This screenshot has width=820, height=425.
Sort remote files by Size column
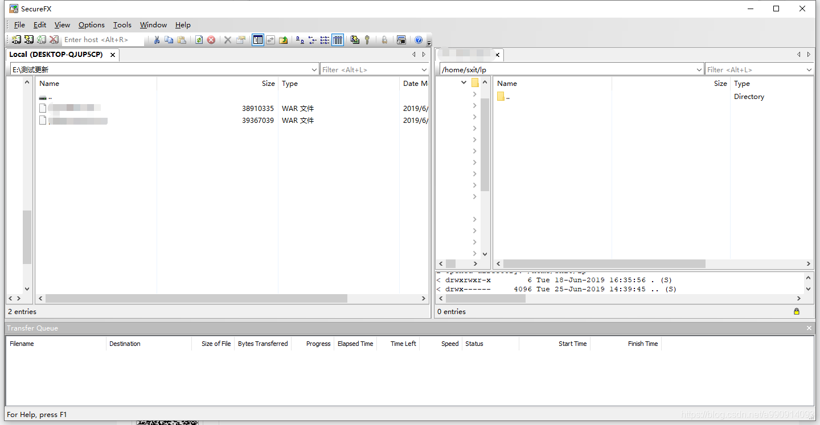pos(671,83)
